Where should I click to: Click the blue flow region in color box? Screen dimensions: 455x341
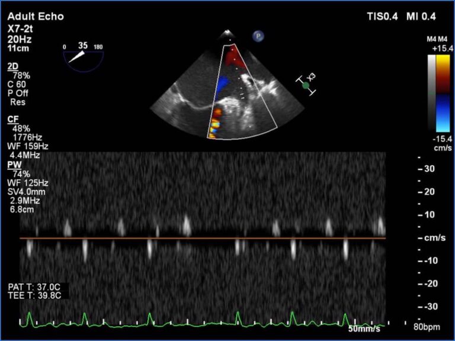223,85
